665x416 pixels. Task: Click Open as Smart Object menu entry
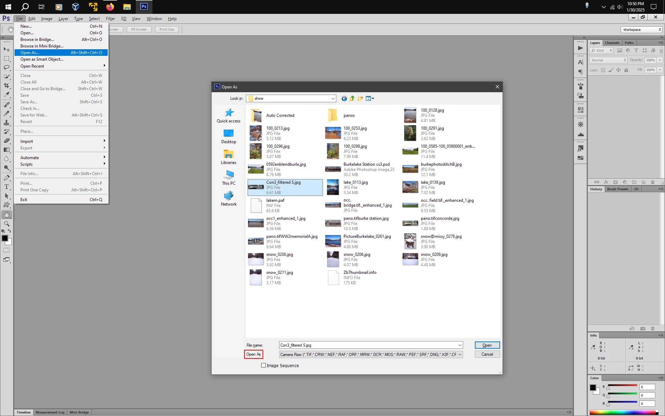pyautogui.click(x=42, y=59)
